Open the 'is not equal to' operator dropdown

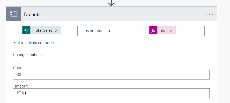111,30
